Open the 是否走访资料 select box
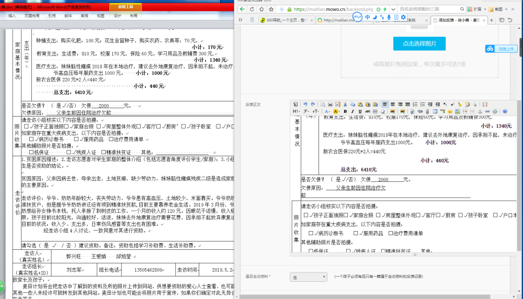Viewport: 523px width, 299px height. pyautogui.click(x=309, y=277)
